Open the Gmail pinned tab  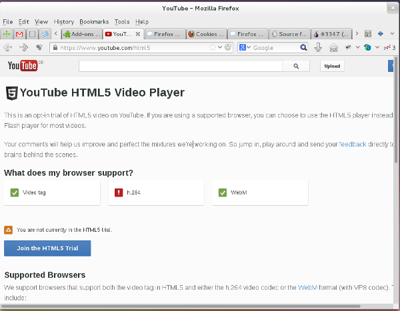(x=19, y=34)
